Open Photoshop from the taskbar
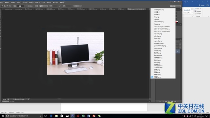 tap(73, 116)
